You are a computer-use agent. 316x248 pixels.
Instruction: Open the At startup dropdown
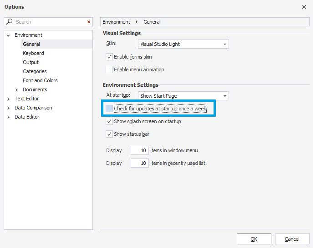(183, 96)
